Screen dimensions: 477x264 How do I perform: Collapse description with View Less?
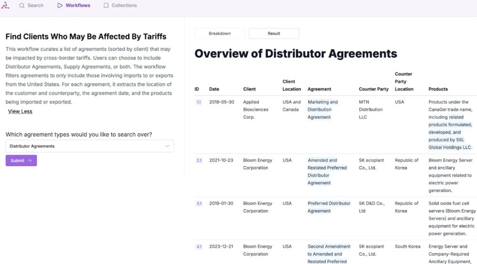(x=20, y=112)
